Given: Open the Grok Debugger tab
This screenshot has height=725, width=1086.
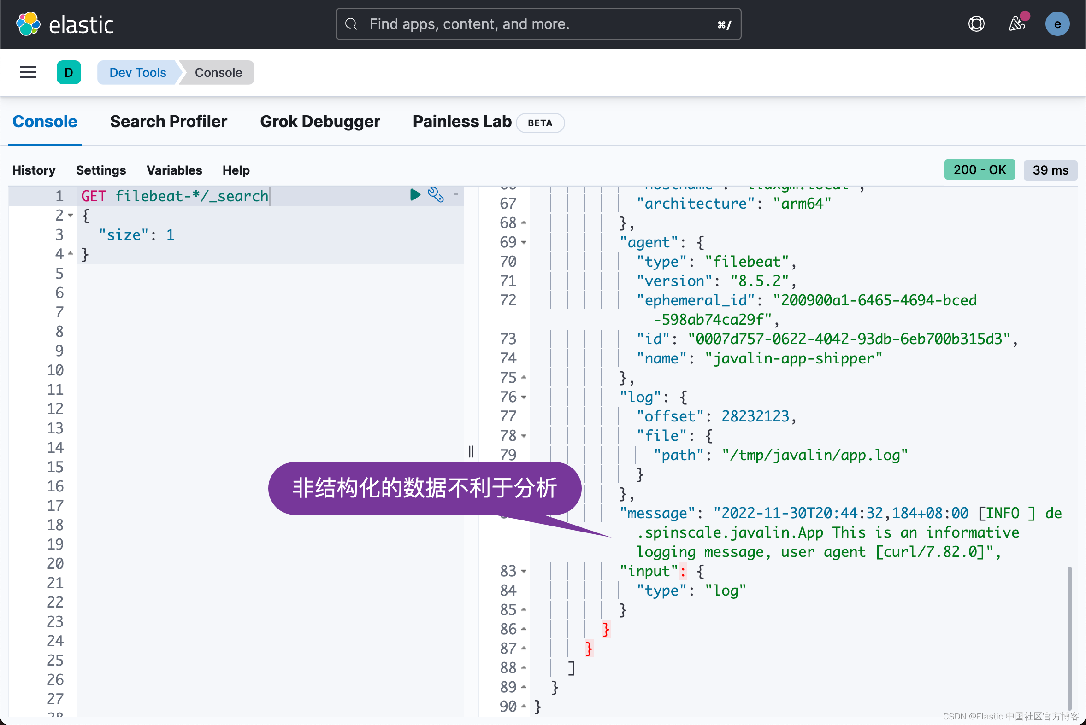Looking at the screenshot, I should point(320,122).
